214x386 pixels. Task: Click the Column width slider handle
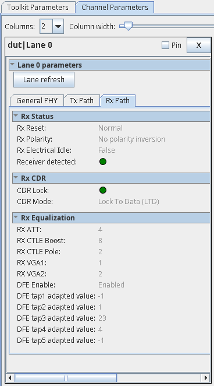pos(127,26)
